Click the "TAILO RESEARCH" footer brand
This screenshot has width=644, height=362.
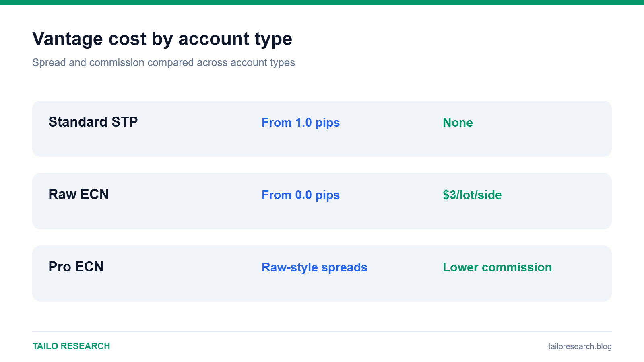(71, 346)
